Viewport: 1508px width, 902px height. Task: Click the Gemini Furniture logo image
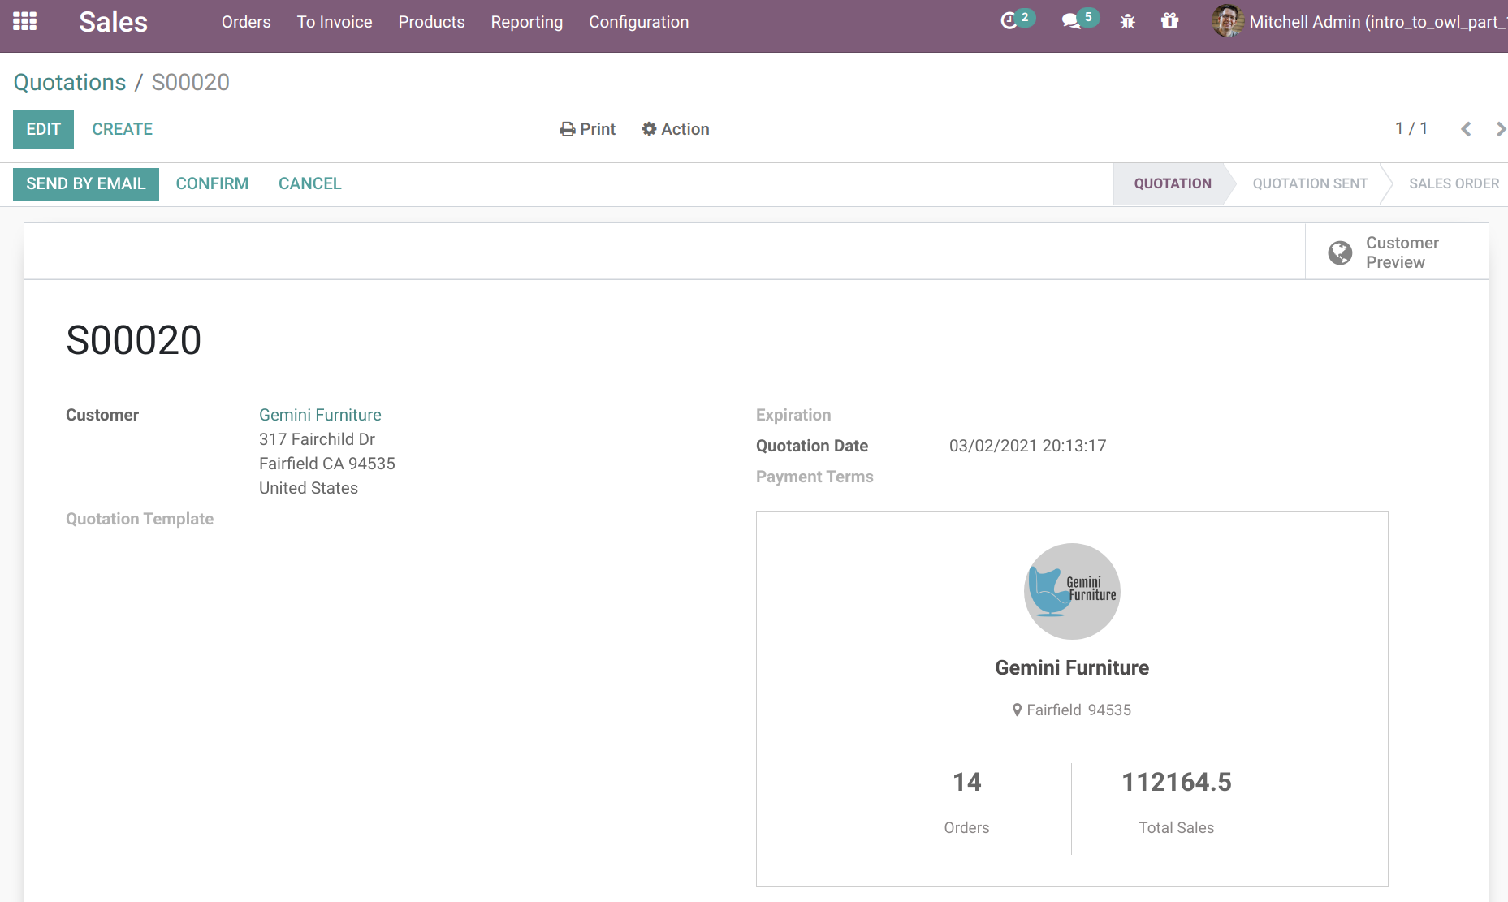(1072, 591)
